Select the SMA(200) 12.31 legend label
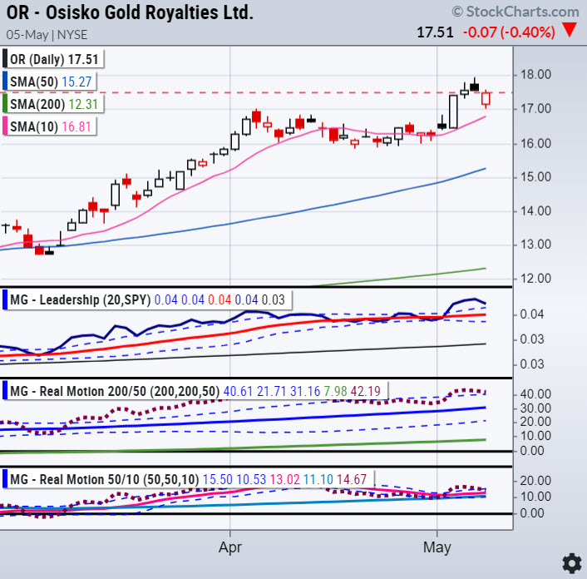Image resolution: width=587 pixels, height=579 pixels. [54, 104]
